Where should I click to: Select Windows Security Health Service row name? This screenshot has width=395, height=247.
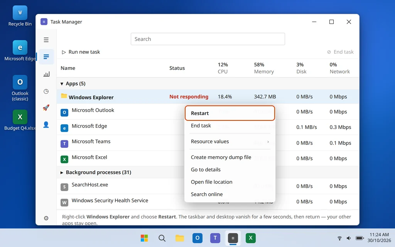(x=110, y=201)
